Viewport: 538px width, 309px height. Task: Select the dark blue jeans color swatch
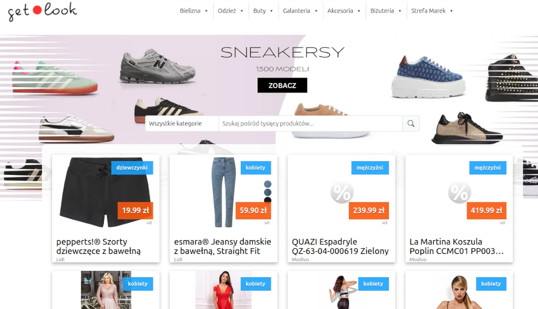coord(268,192)
